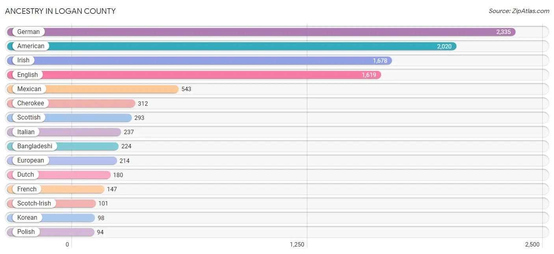
Task: Click the Bangladeshi teal bar
Action: coord(63,146)
